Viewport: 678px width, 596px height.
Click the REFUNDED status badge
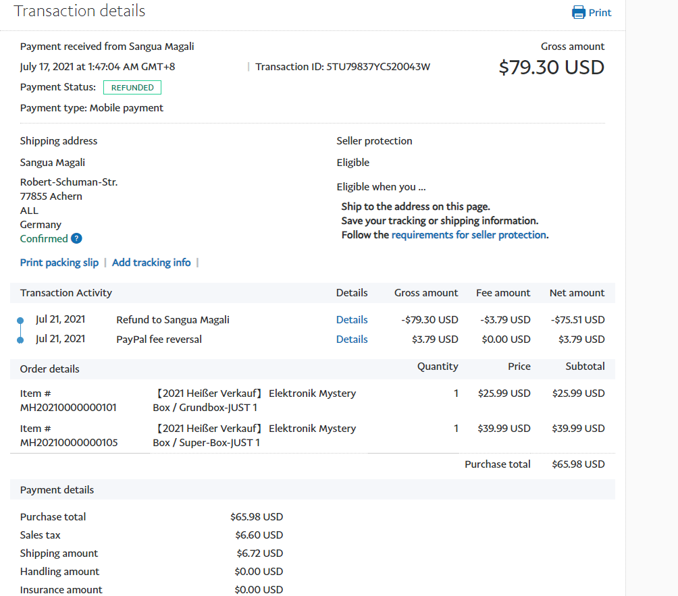pyautogui.click(x=132, y=87)
